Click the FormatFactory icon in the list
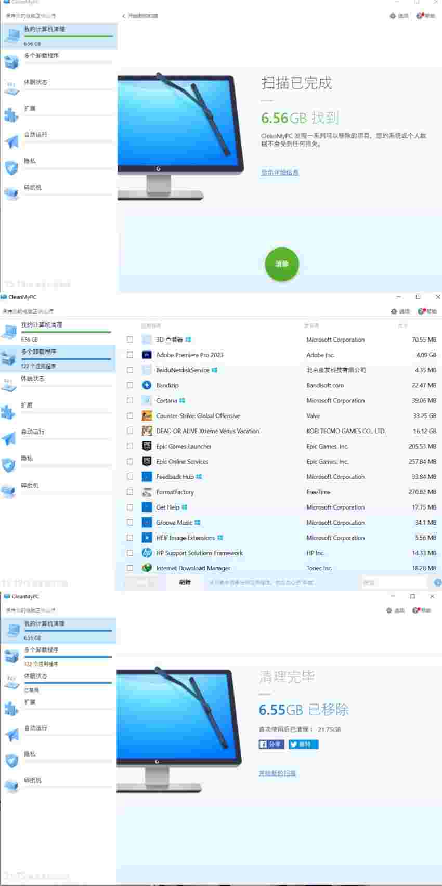 click(x=147, y=492)
